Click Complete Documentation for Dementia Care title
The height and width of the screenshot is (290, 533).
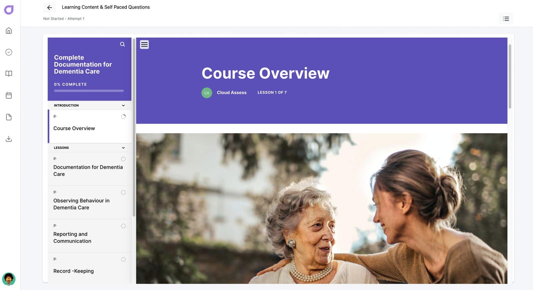click(83, 64)
